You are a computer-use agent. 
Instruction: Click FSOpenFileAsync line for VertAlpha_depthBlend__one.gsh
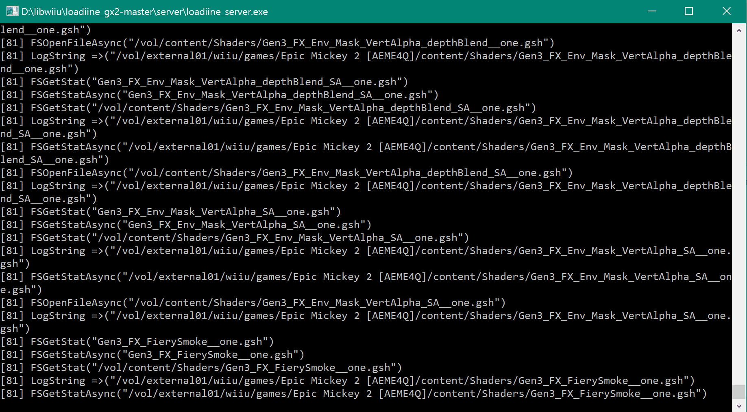click(277, 43)
